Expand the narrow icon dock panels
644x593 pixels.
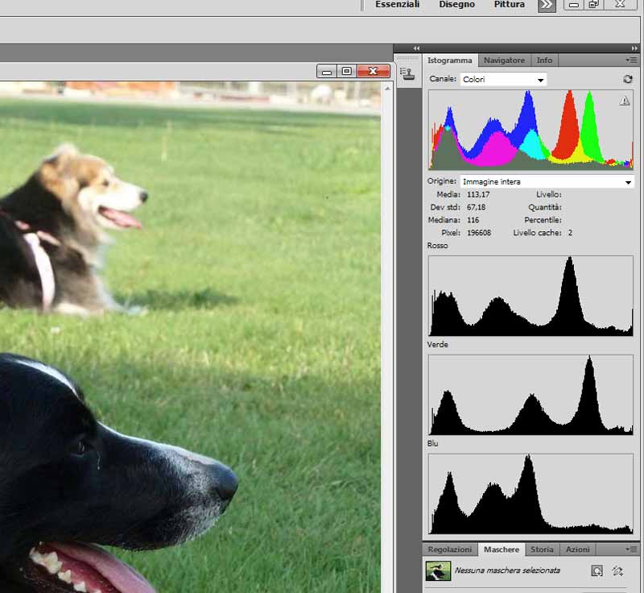[x=416, y=48]
